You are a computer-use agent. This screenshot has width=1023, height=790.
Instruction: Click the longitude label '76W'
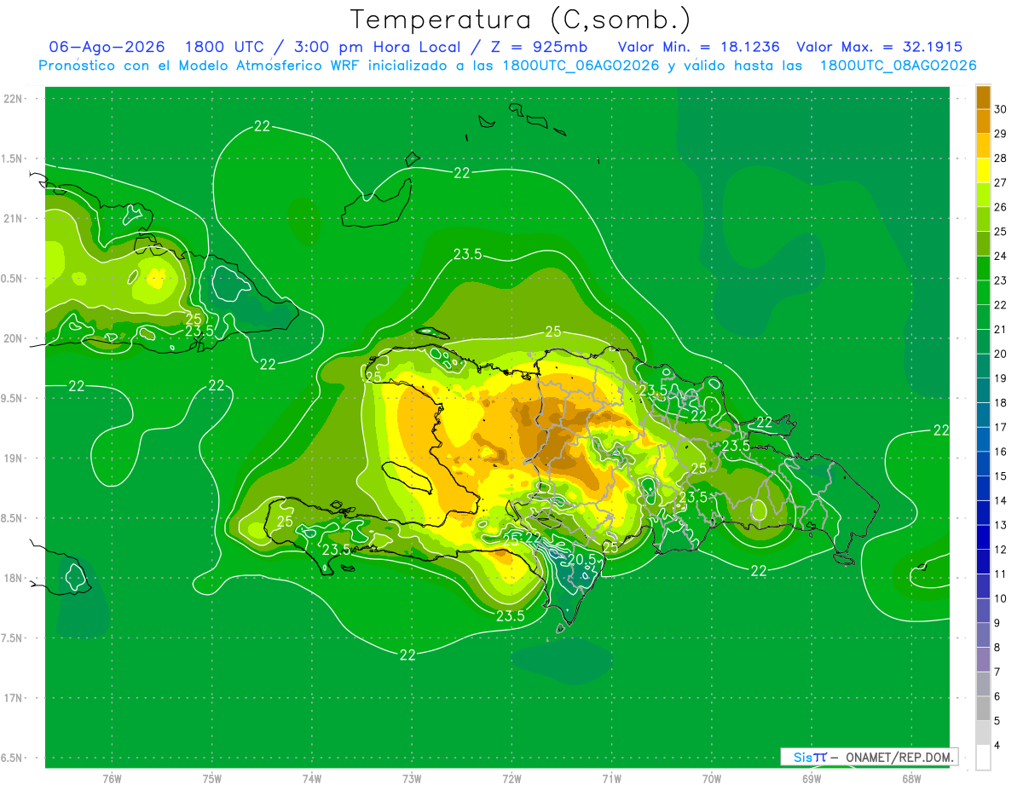click(112, 779)
